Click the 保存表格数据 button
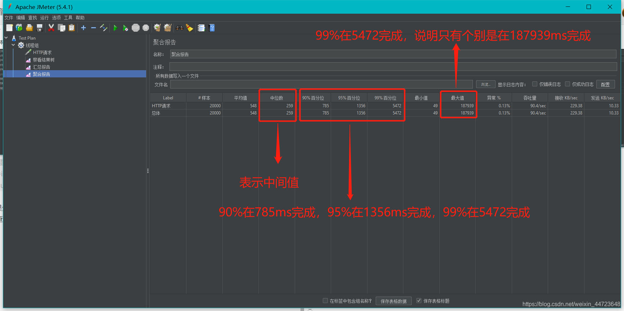624x311 pixels. [x=394, y=301]
